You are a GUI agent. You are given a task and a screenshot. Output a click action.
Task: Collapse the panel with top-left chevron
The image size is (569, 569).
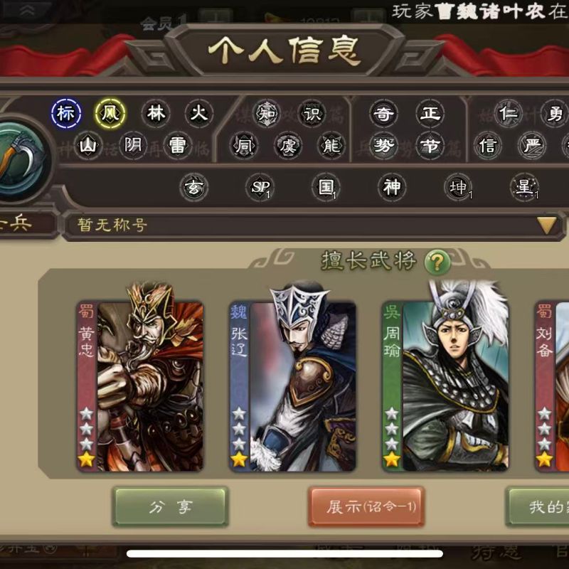pos(27,11)
